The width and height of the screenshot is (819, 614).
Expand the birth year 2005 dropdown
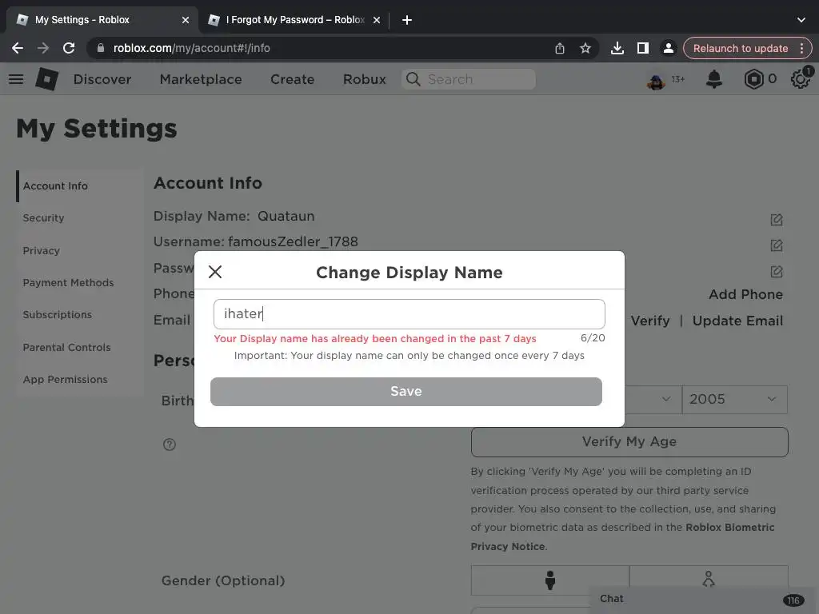pos(734,400)
